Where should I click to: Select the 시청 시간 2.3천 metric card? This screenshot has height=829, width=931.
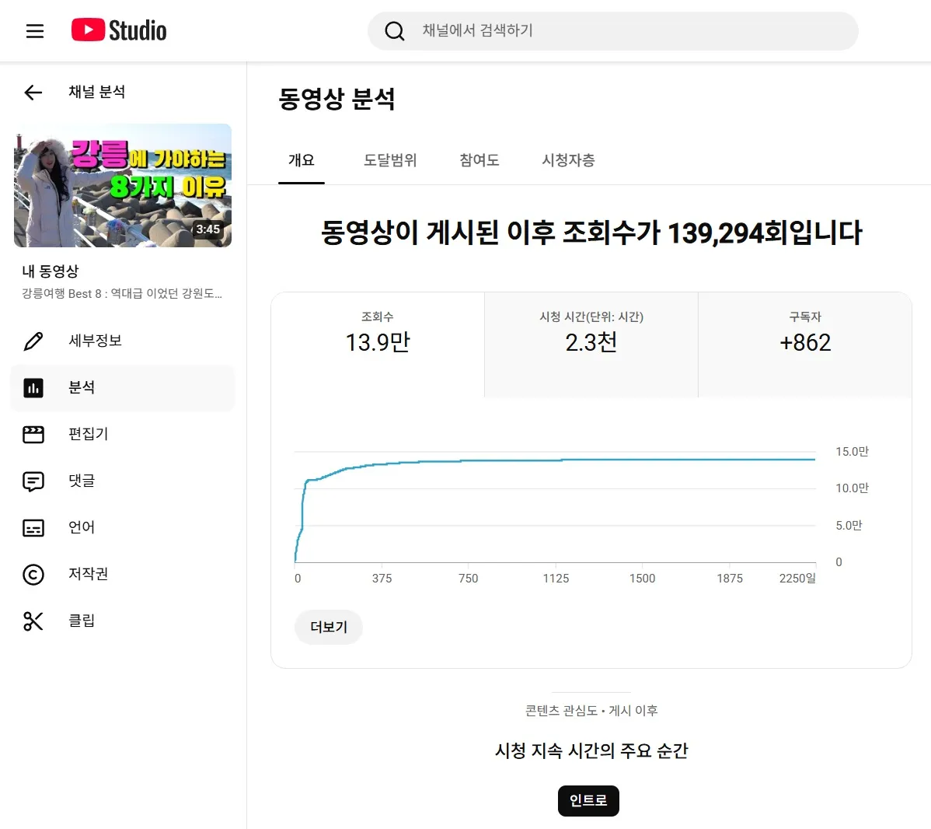591,344
